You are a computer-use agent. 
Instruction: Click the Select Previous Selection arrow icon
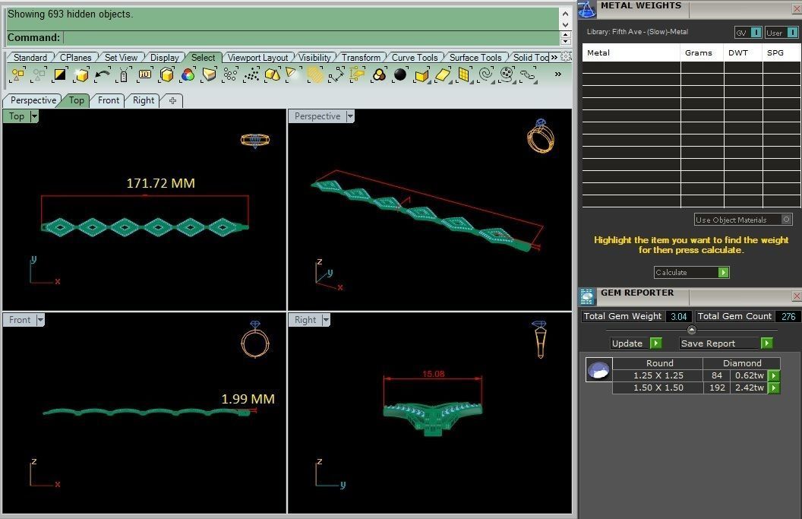103,75
